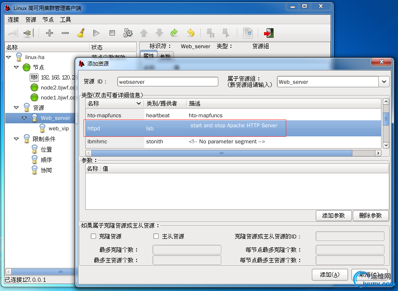Viewport: 398px width, 291px height.
Task: Click the 克隆资源或主从资源的ID field
Action: pyautogui.click(x=350, y=236)
